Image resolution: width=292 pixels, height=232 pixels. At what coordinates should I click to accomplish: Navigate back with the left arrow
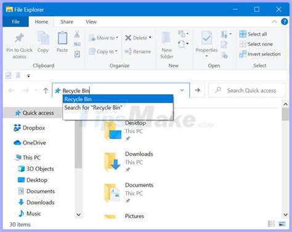(12, 91)
